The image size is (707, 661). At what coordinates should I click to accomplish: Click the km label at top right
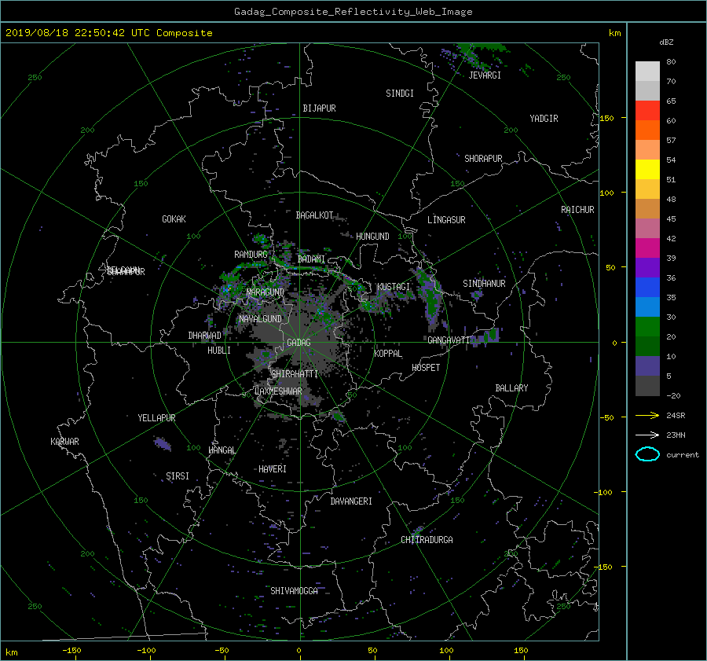pyautogui.click(x=614, y=33)
